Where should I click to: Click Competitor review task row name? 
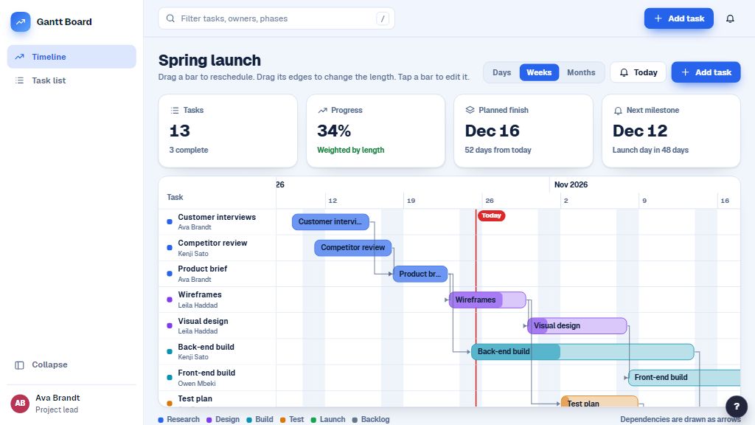tap(212, 243)
